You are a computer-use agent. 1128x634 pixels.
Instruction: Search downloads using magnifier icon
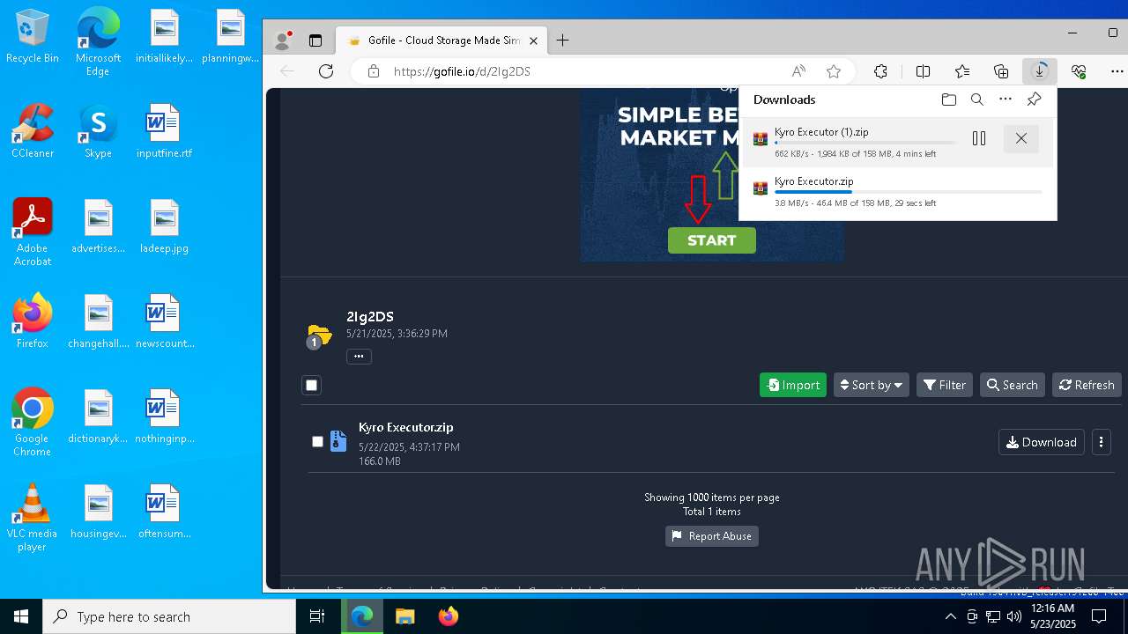tap(977, 100)
